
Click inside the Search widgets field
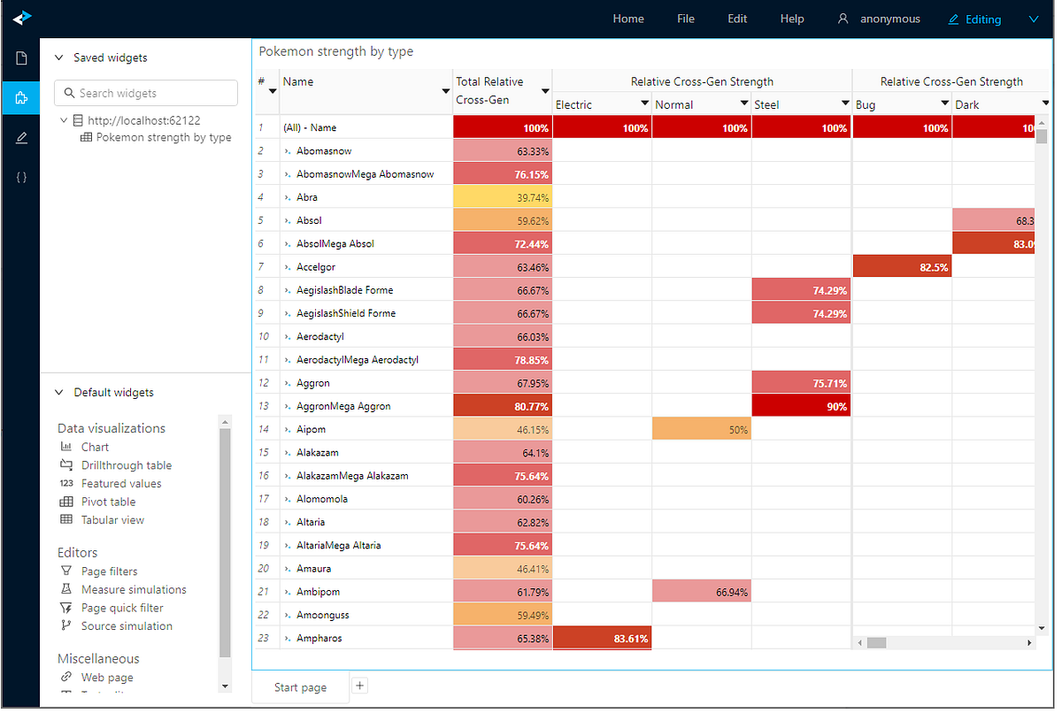(x=145, y=93)
